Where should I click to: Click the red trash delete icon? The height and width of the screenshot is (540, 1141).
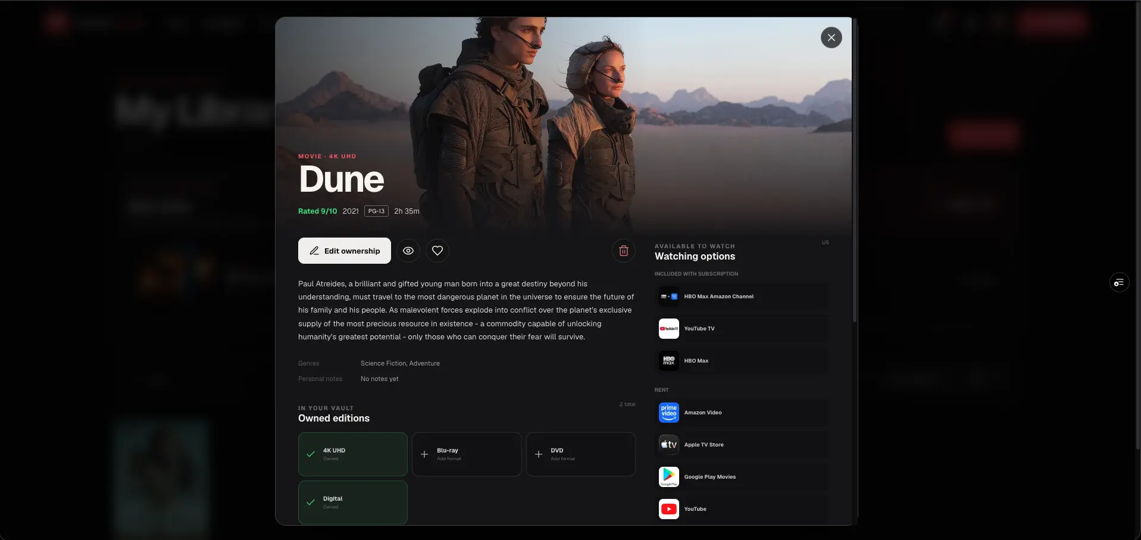pyautogui.click(x=624, y=251)
